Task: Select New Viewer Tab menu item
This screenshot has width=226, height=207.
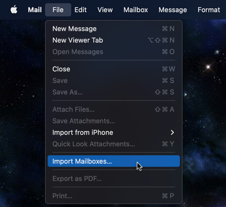Action: 114,40
